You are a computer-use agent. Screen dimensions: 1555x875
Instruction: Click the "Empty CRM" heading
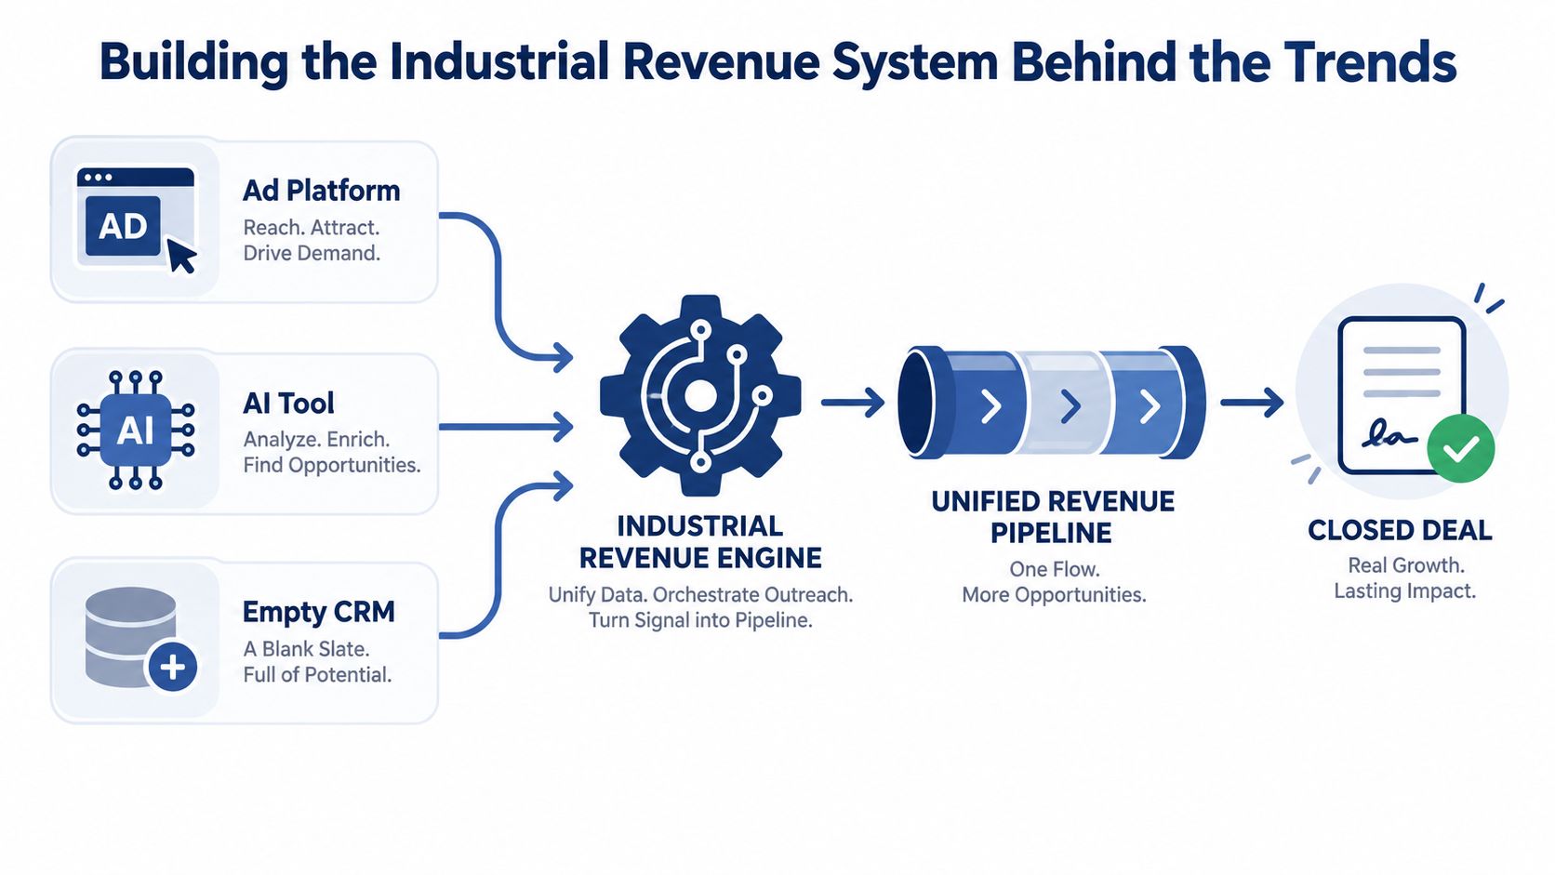click(318, 612)
